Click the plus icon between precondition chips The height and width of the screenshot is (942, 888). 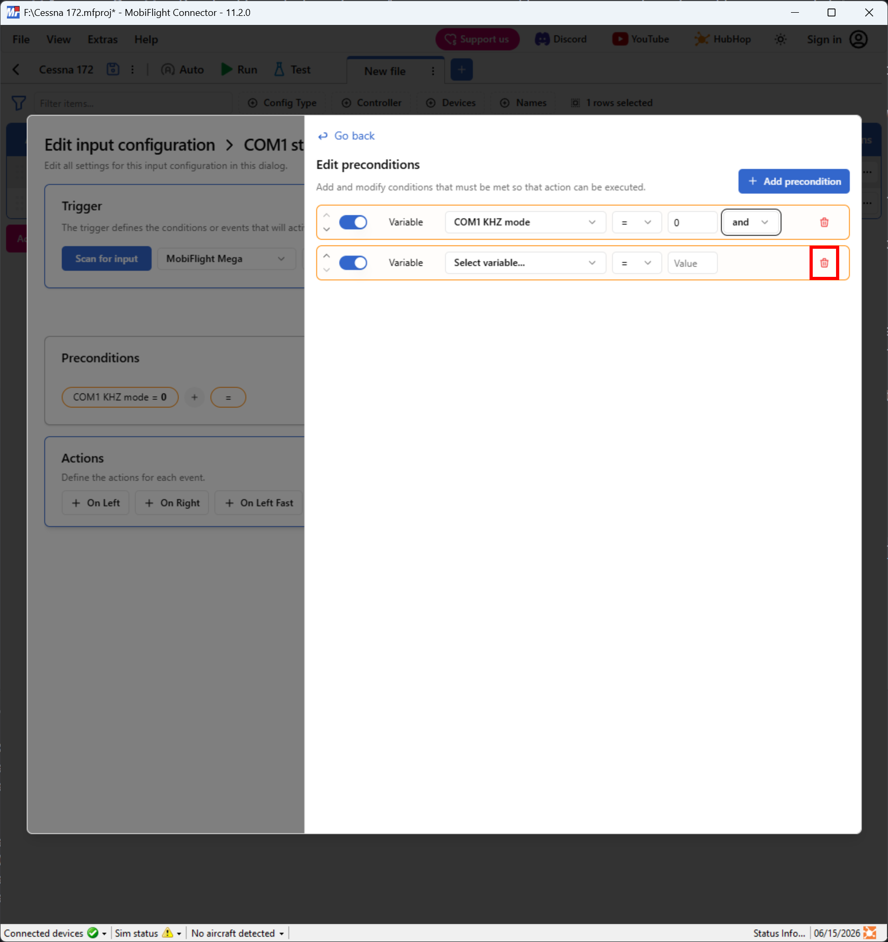(x=195, y=397)
